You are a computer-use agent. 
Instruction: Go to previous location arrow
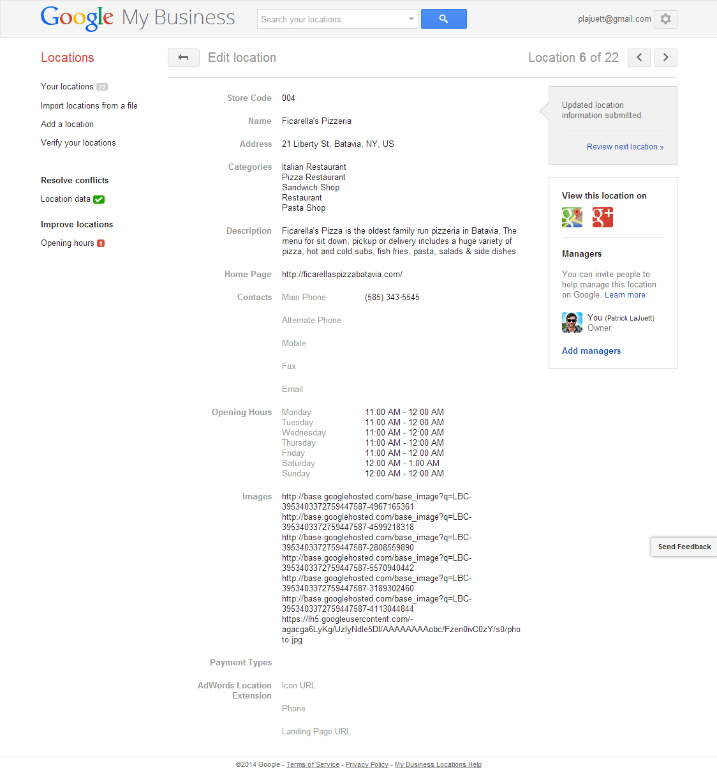point(639,57)
